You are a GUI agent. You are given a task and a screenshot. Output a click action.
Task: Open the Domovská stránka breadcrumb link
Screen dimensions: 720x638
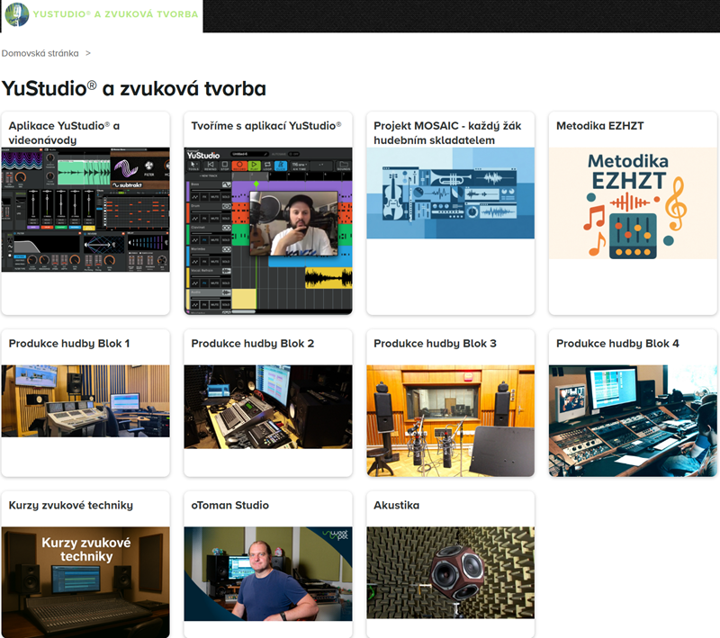[x=40, y=53]
